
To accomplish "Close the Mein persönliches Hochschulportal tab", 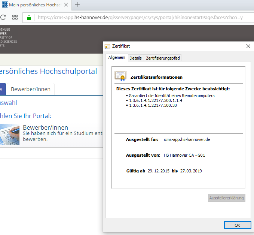I will coord(66,5).
